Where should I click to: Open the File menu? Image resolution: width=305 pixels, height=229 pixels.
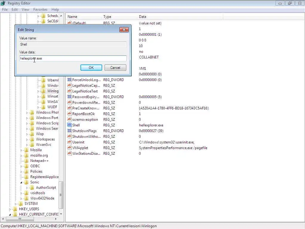tap(5, 9)
